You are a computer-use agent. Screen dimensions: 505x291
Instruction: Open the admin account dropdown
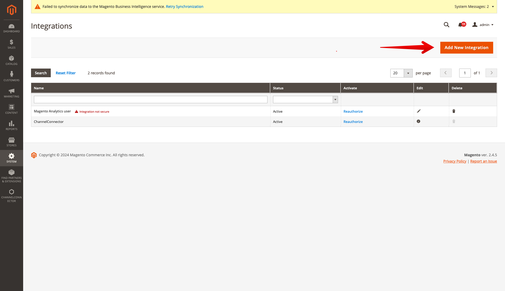483,25
